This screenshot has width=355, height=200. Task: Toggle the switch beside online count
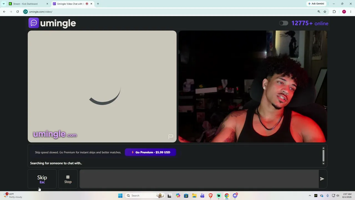(284, 23)
